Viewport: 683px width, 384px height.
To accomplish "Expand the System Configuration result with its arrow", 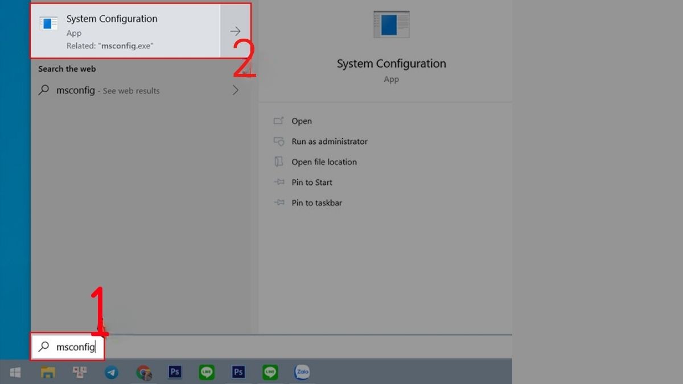I will coord(235,31).
